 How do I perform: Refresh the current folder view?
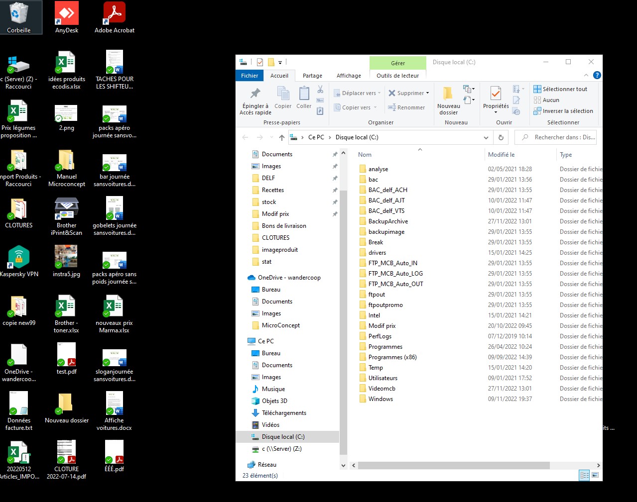501,137
